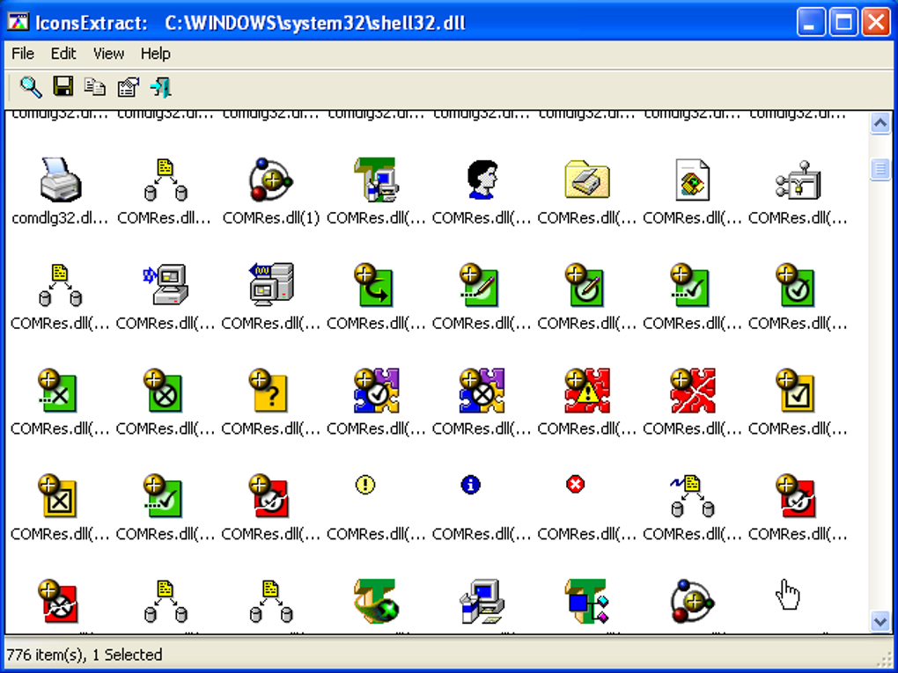Select the document page with colorful graphic icon
Image resolution: width=898 pixels, height=673 pixels.
click(x=692, y=179)
